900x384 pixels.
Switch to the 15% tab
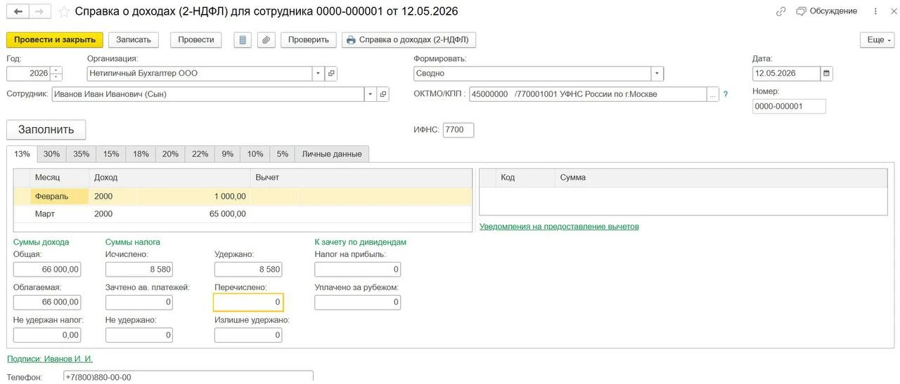click(111, 154)
